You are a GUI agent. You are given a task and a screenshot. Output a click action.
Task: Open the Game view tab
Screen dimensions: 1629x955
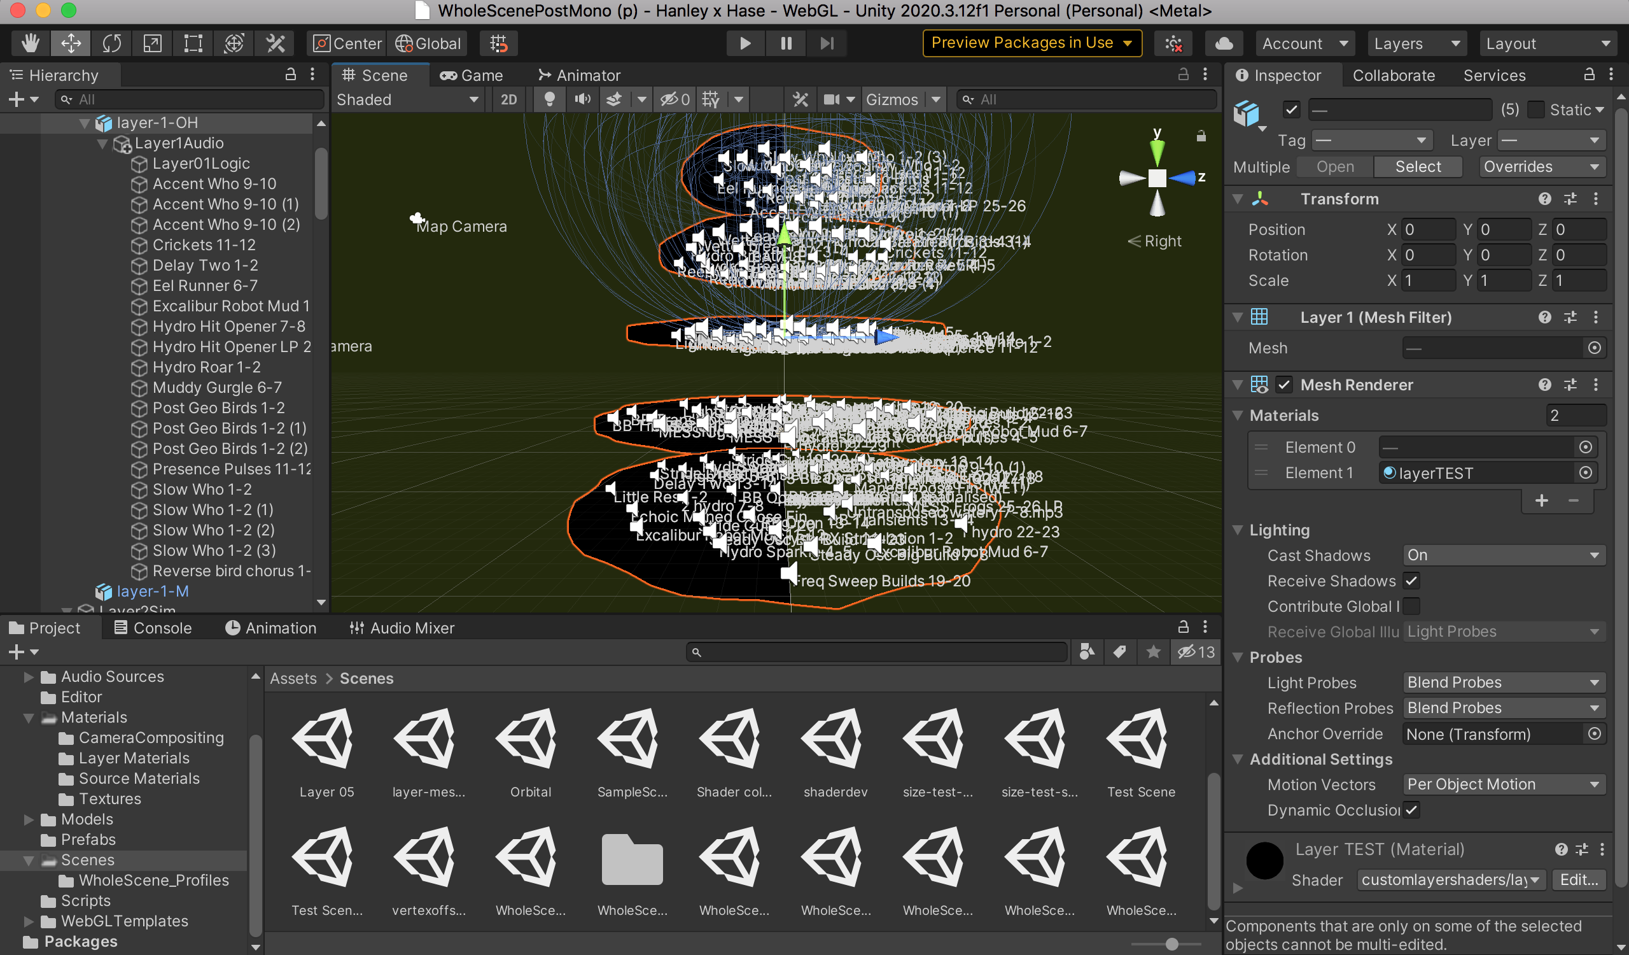point(472,76)
